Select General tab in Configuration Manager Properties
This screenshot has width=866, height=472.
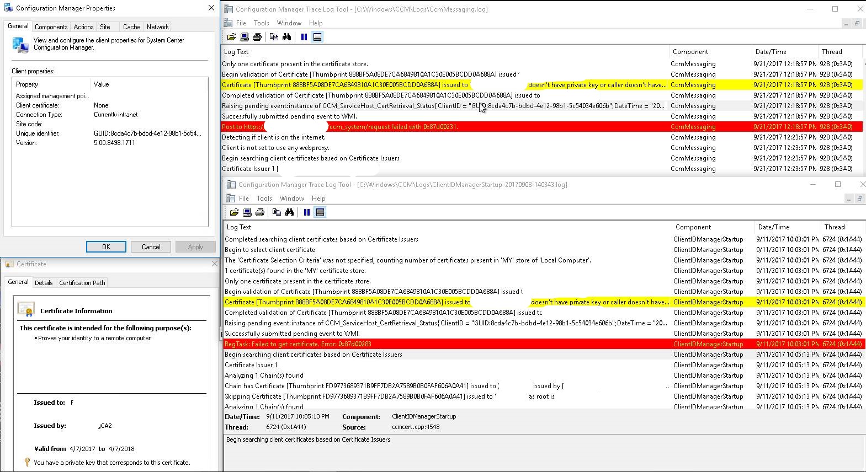pyautogui.click(x=18, y=26)
